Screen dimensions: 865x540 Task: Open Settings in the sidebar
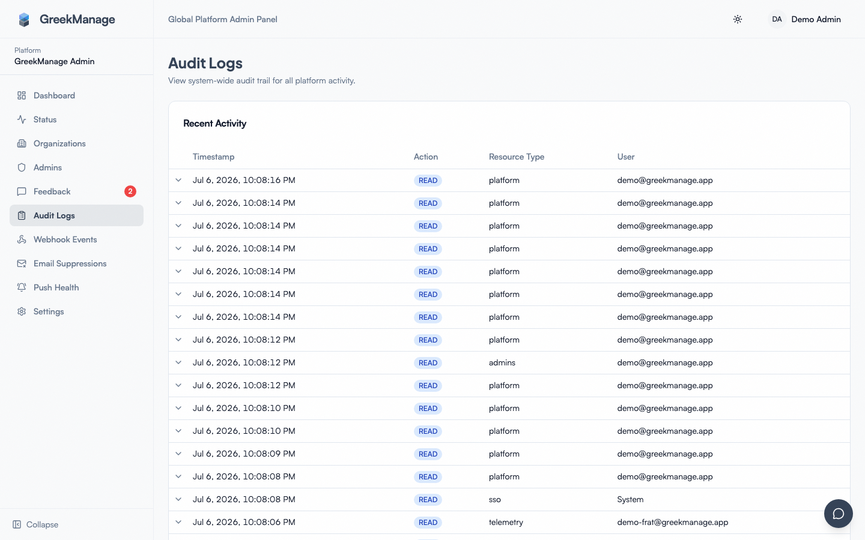[x=76, y=311]
